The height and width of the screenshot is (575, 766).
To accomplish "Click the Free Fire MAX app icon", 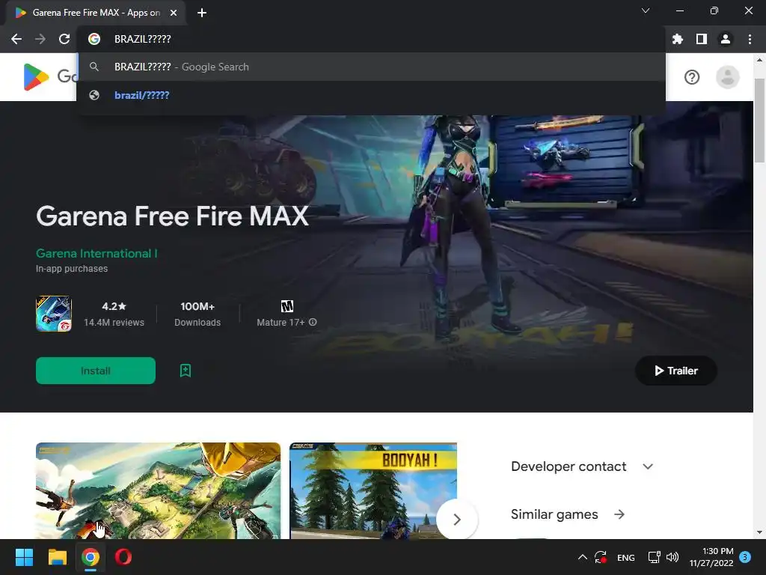I will tap(54, 314).
